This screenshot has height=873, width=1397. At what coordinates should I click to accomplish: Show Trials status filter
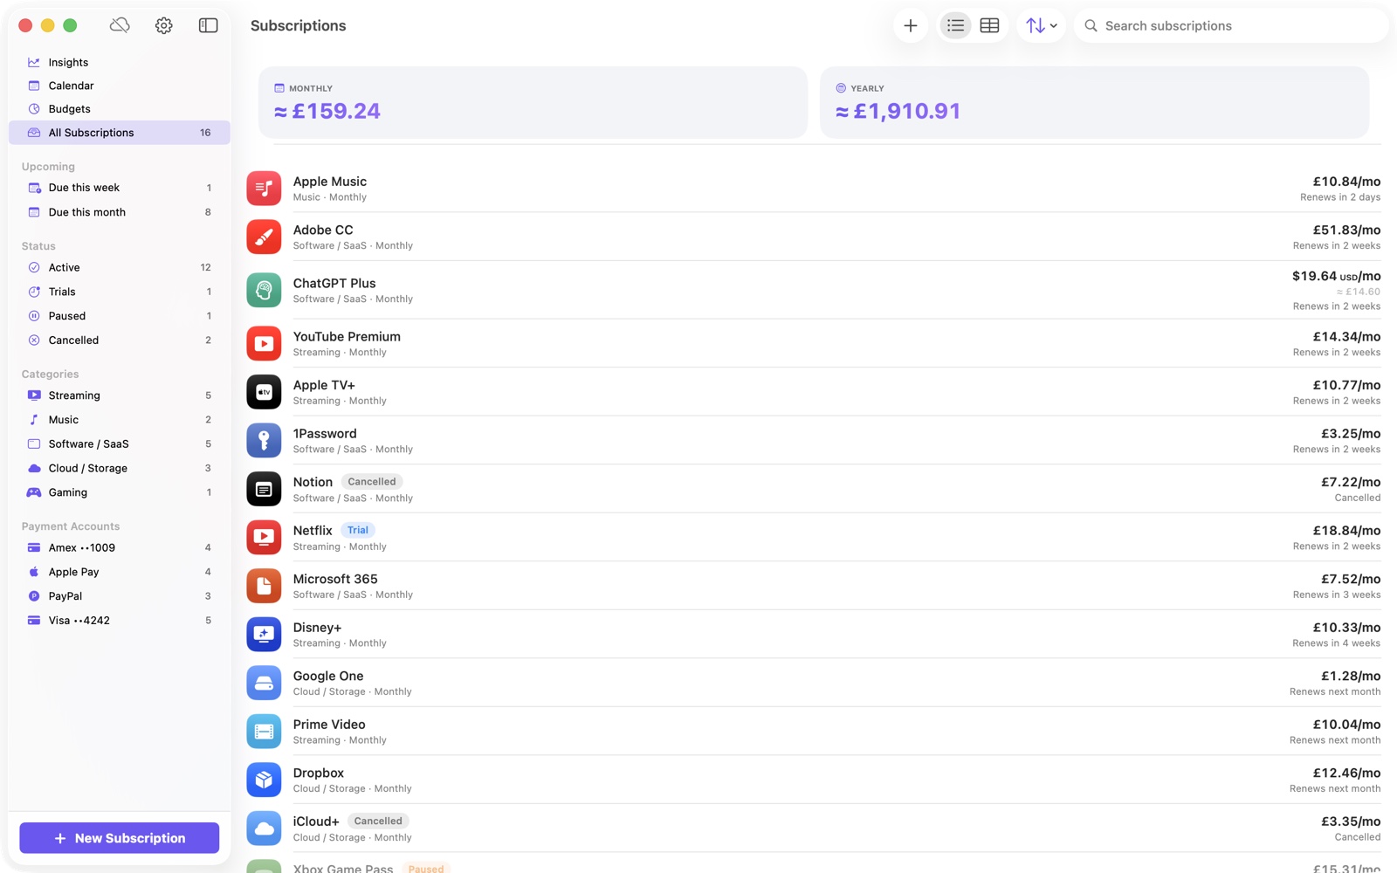[x=120, y=292]
